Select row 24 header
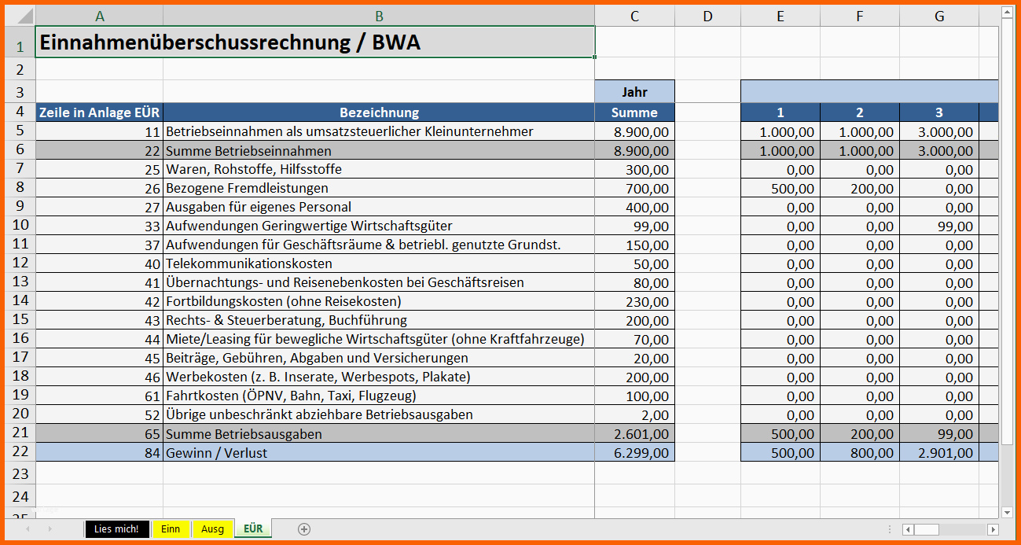1021x545 pixels. click(x=20, y=496)
